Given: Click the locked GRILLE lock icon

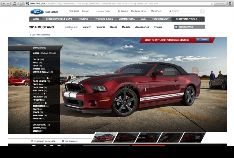Looking at the screenshot, I should tap(45, 94).
